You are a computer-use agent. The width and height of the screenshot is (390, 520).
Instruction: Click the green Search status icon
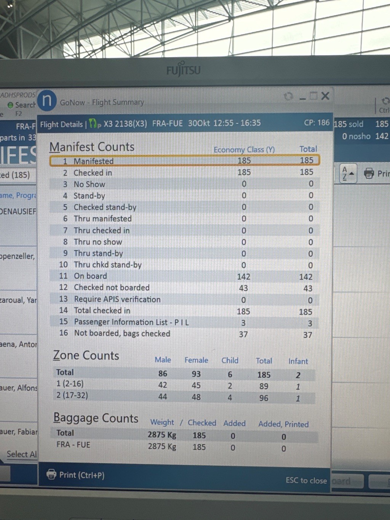[x=10, y=105]
